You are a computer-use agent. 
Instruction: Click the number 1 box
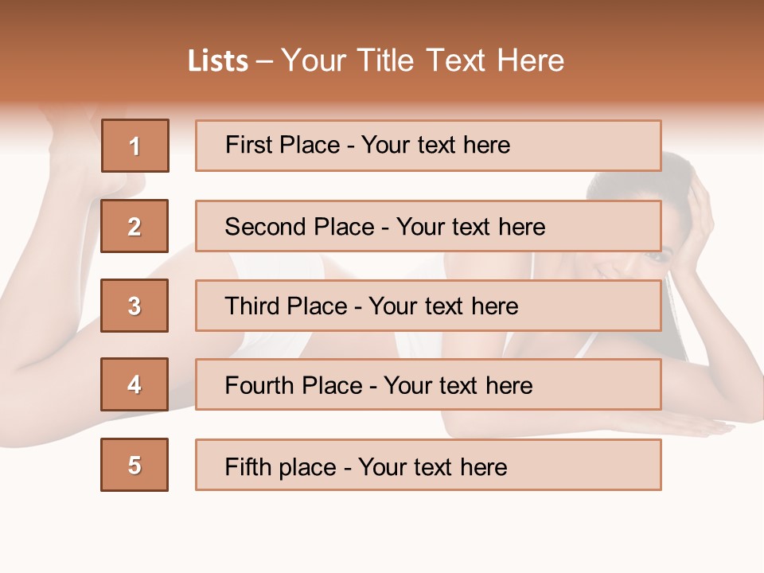tap(134, 146)
